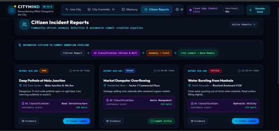
Task: Click the clock icon beside 12:10:44 Today
Action: tap(239, 71)
